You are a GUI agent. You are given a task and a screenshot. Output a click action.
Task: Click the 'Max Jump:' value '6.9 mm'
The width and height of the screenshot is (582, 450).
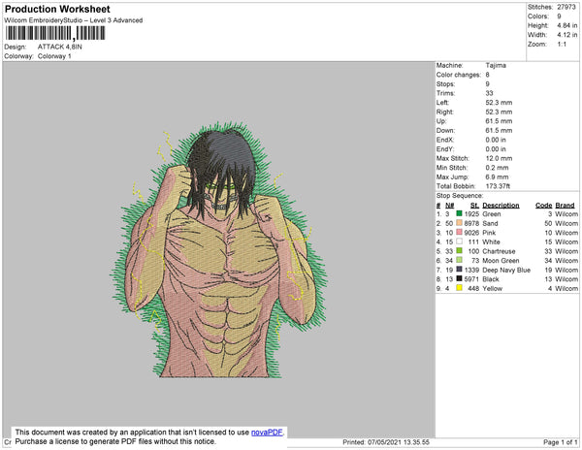[x=497, y=177]
